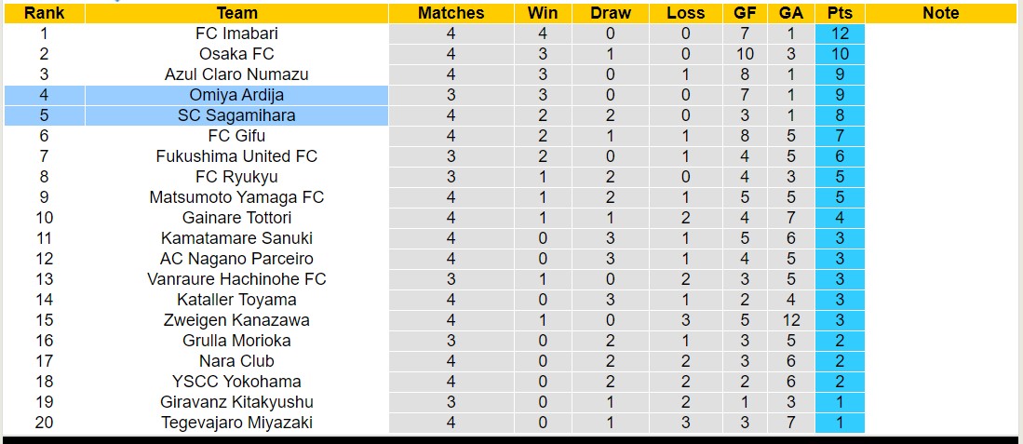This screenshot has width=1023, height=444.
Task: Click the Rank column header
Action: point(44,13)
